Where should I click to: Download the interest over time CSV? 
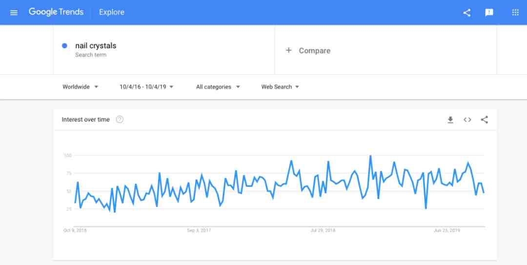pyautogui.click(x=450, y=120)
